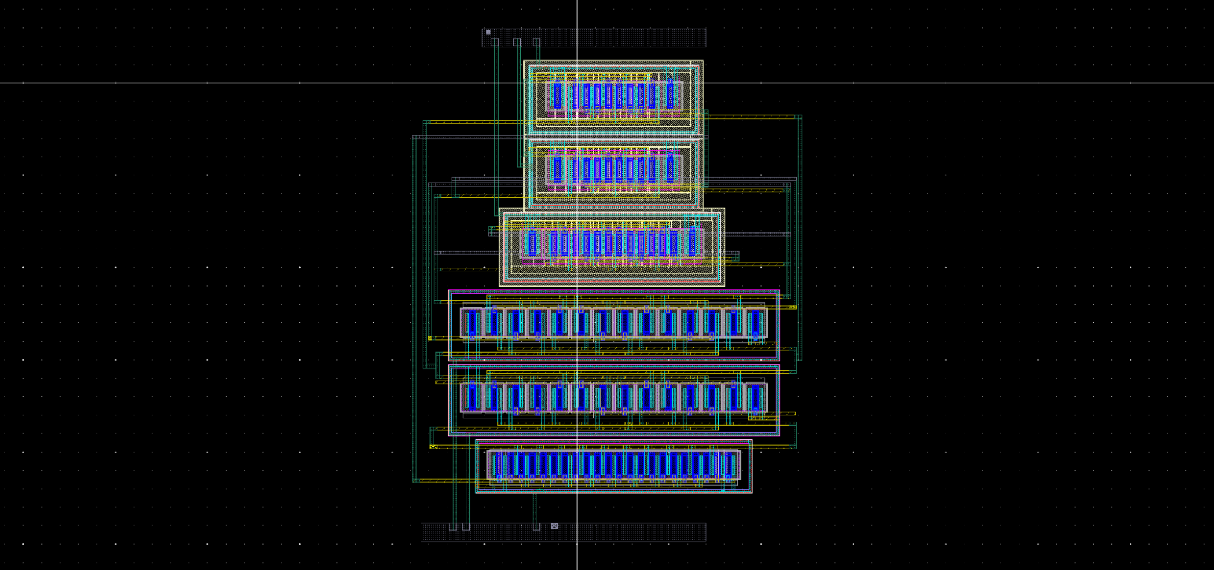Screen dimensions: 1214x570
Task: Click the yellow pin marker left of first magenta row
Action: coord(430,338)
